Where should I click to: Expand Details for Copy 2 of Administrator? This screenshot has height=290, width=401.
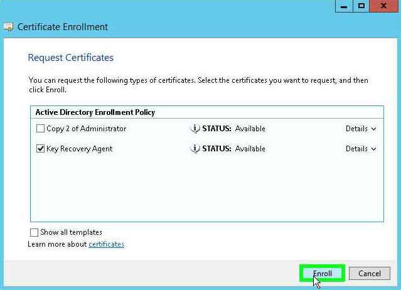361,129
